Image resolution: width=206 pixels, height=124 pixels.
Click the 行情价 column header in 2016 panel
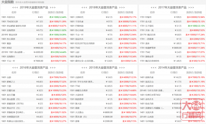[36, 73]
